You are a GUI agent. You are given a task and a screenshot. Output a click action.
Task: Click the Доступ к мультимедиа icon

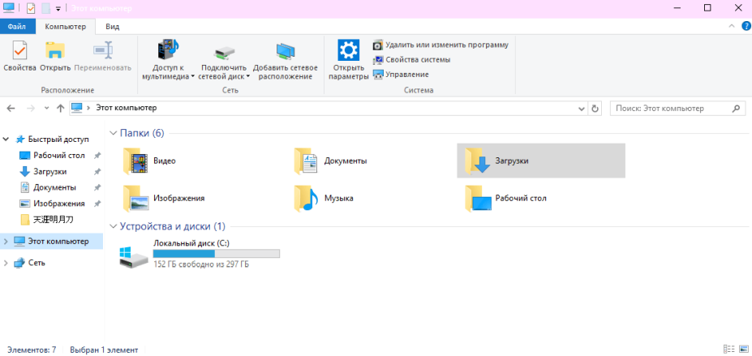[168, 51]
